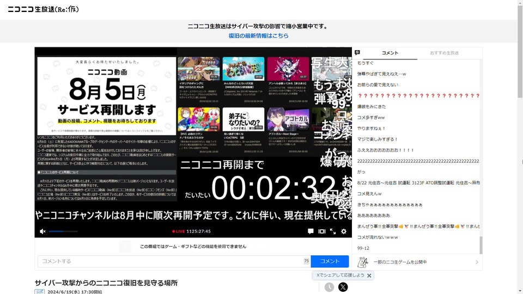Click the clock timeshift icon
Viewport: 523px width, 294px height.
pyautogui.click(x=329, y=287)
